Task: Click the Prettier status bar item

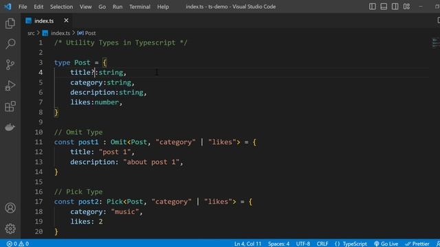Action: point(417,244)
